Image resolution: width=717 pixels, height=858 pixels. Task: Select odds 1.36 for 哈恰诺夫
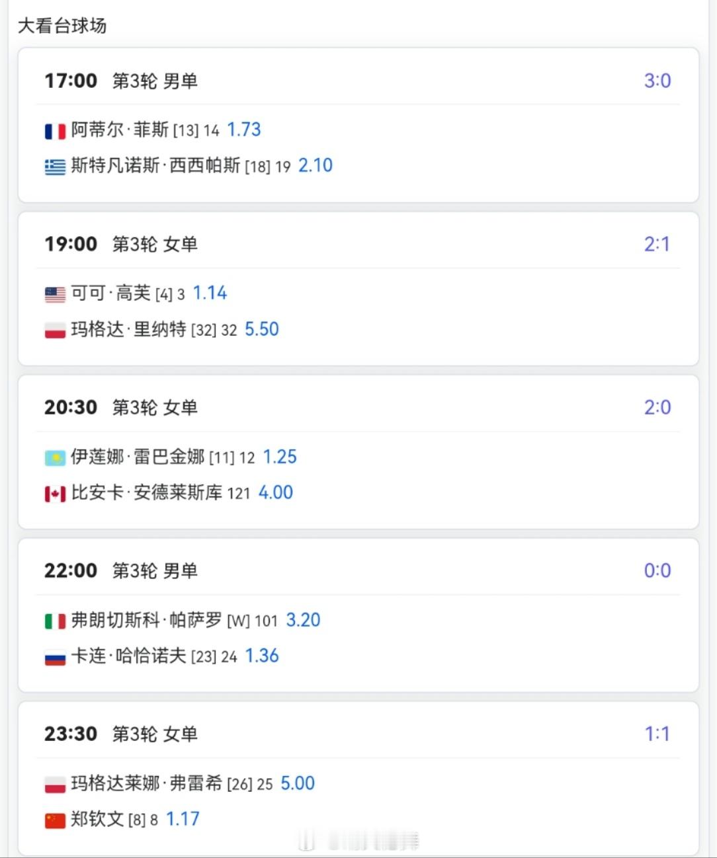pos(262,656)
